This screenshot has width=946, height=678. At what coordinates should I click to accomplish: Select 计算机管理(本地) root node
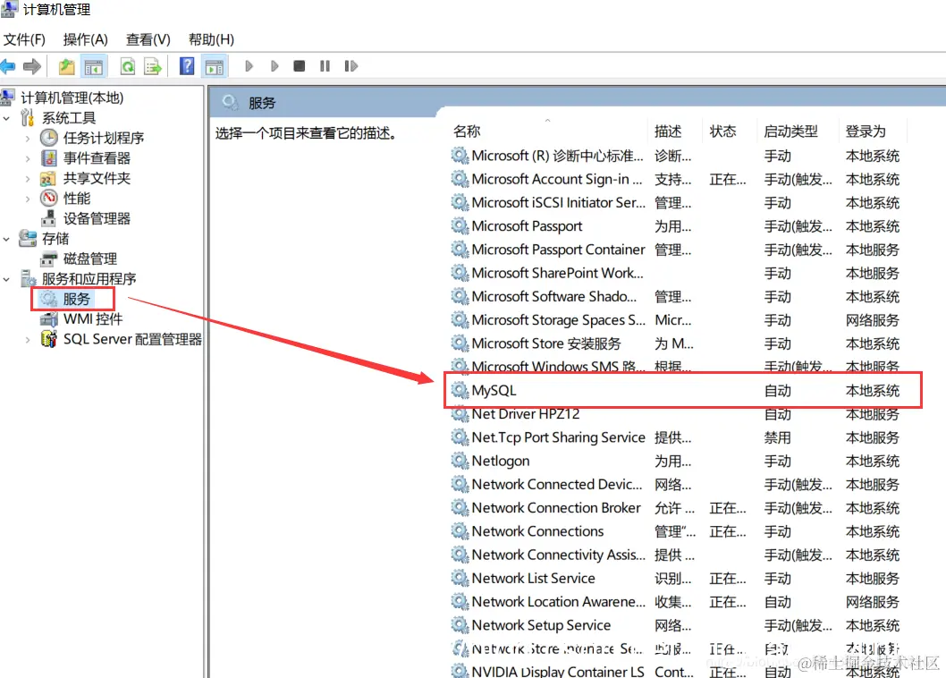(x=72, y=97)
